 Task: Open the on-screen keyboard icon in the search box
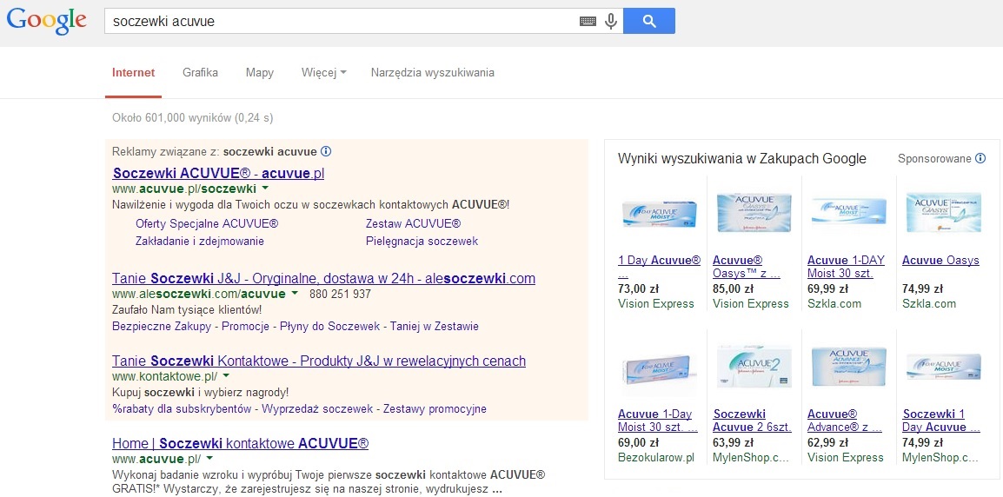[588, 21]
